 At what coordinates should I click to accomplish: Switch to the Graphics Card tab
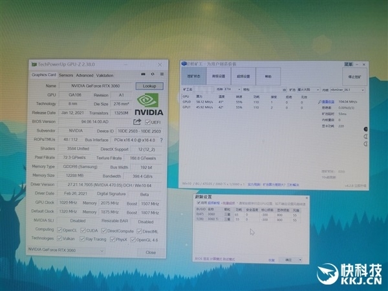[x=44, y=75]
